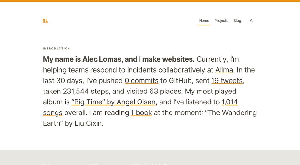Follow the Allma link
The width and height of the screenshot is (300, 165).
click(224, 70)
